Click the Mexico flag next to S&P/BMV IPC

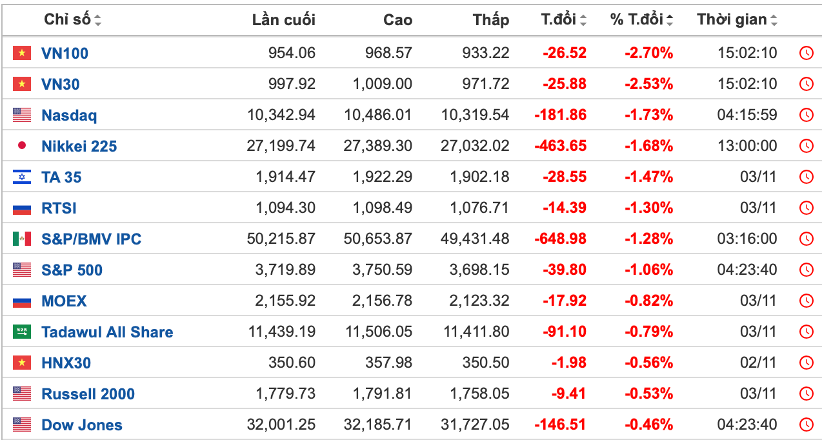22,239
